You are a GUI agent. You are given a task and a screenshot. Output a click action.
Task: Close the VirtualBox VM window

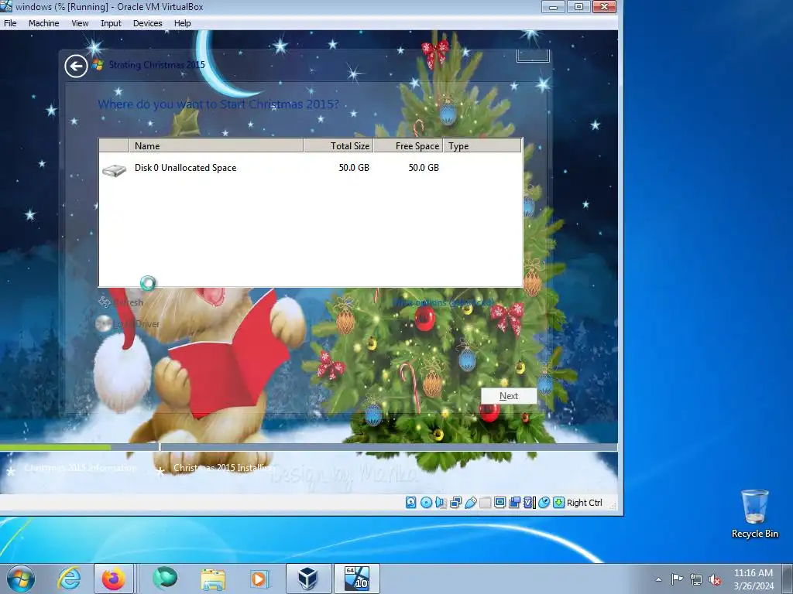pos(604,7)
